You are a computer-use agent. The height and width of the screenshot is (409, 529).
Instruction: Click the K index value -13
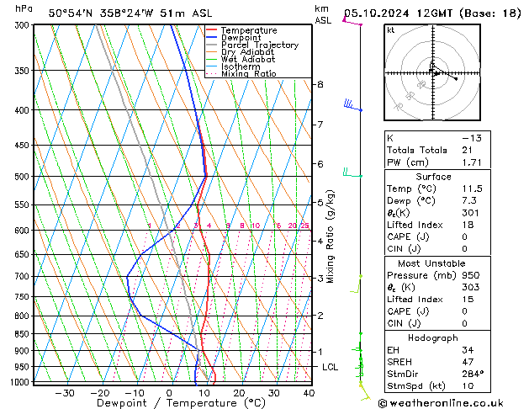click(472, 138)
